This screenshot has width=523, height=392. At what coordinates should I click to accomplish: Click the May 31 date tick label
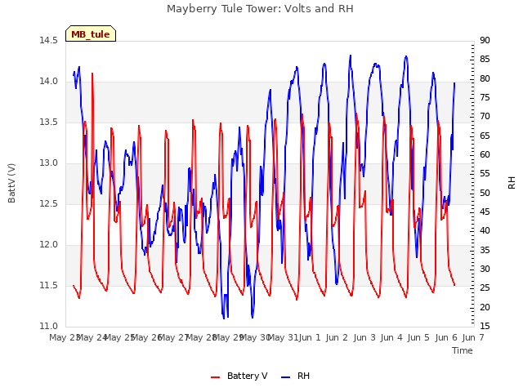pos(284,337)
